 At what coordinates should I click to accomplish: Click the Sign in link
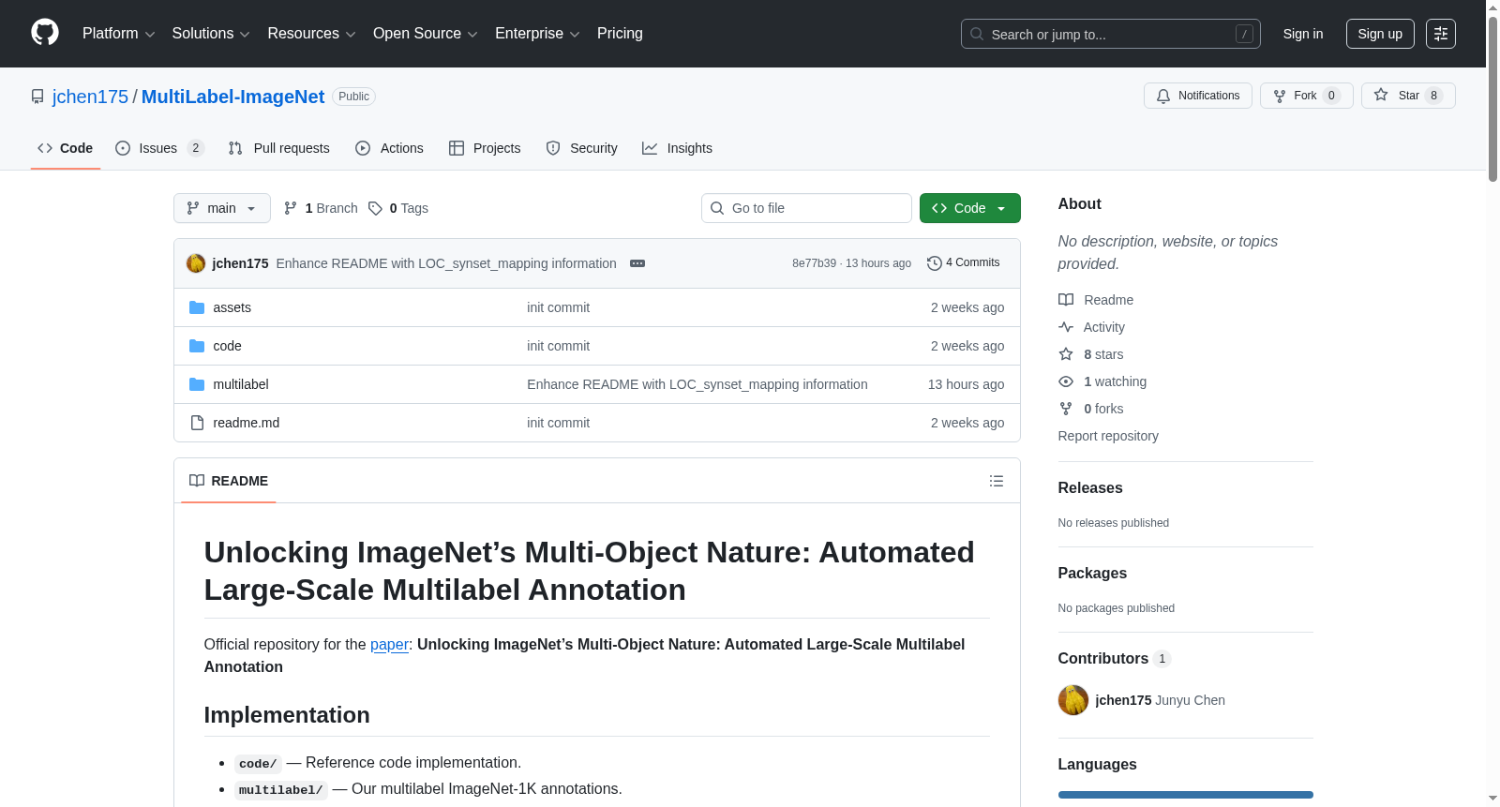tap(1303, 34)
